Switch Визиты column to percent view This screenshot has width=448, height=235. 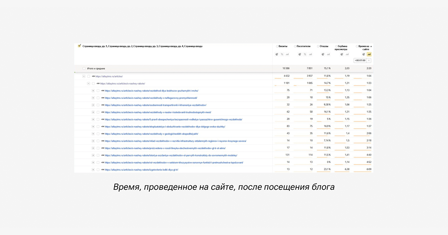tap(282, 54)
